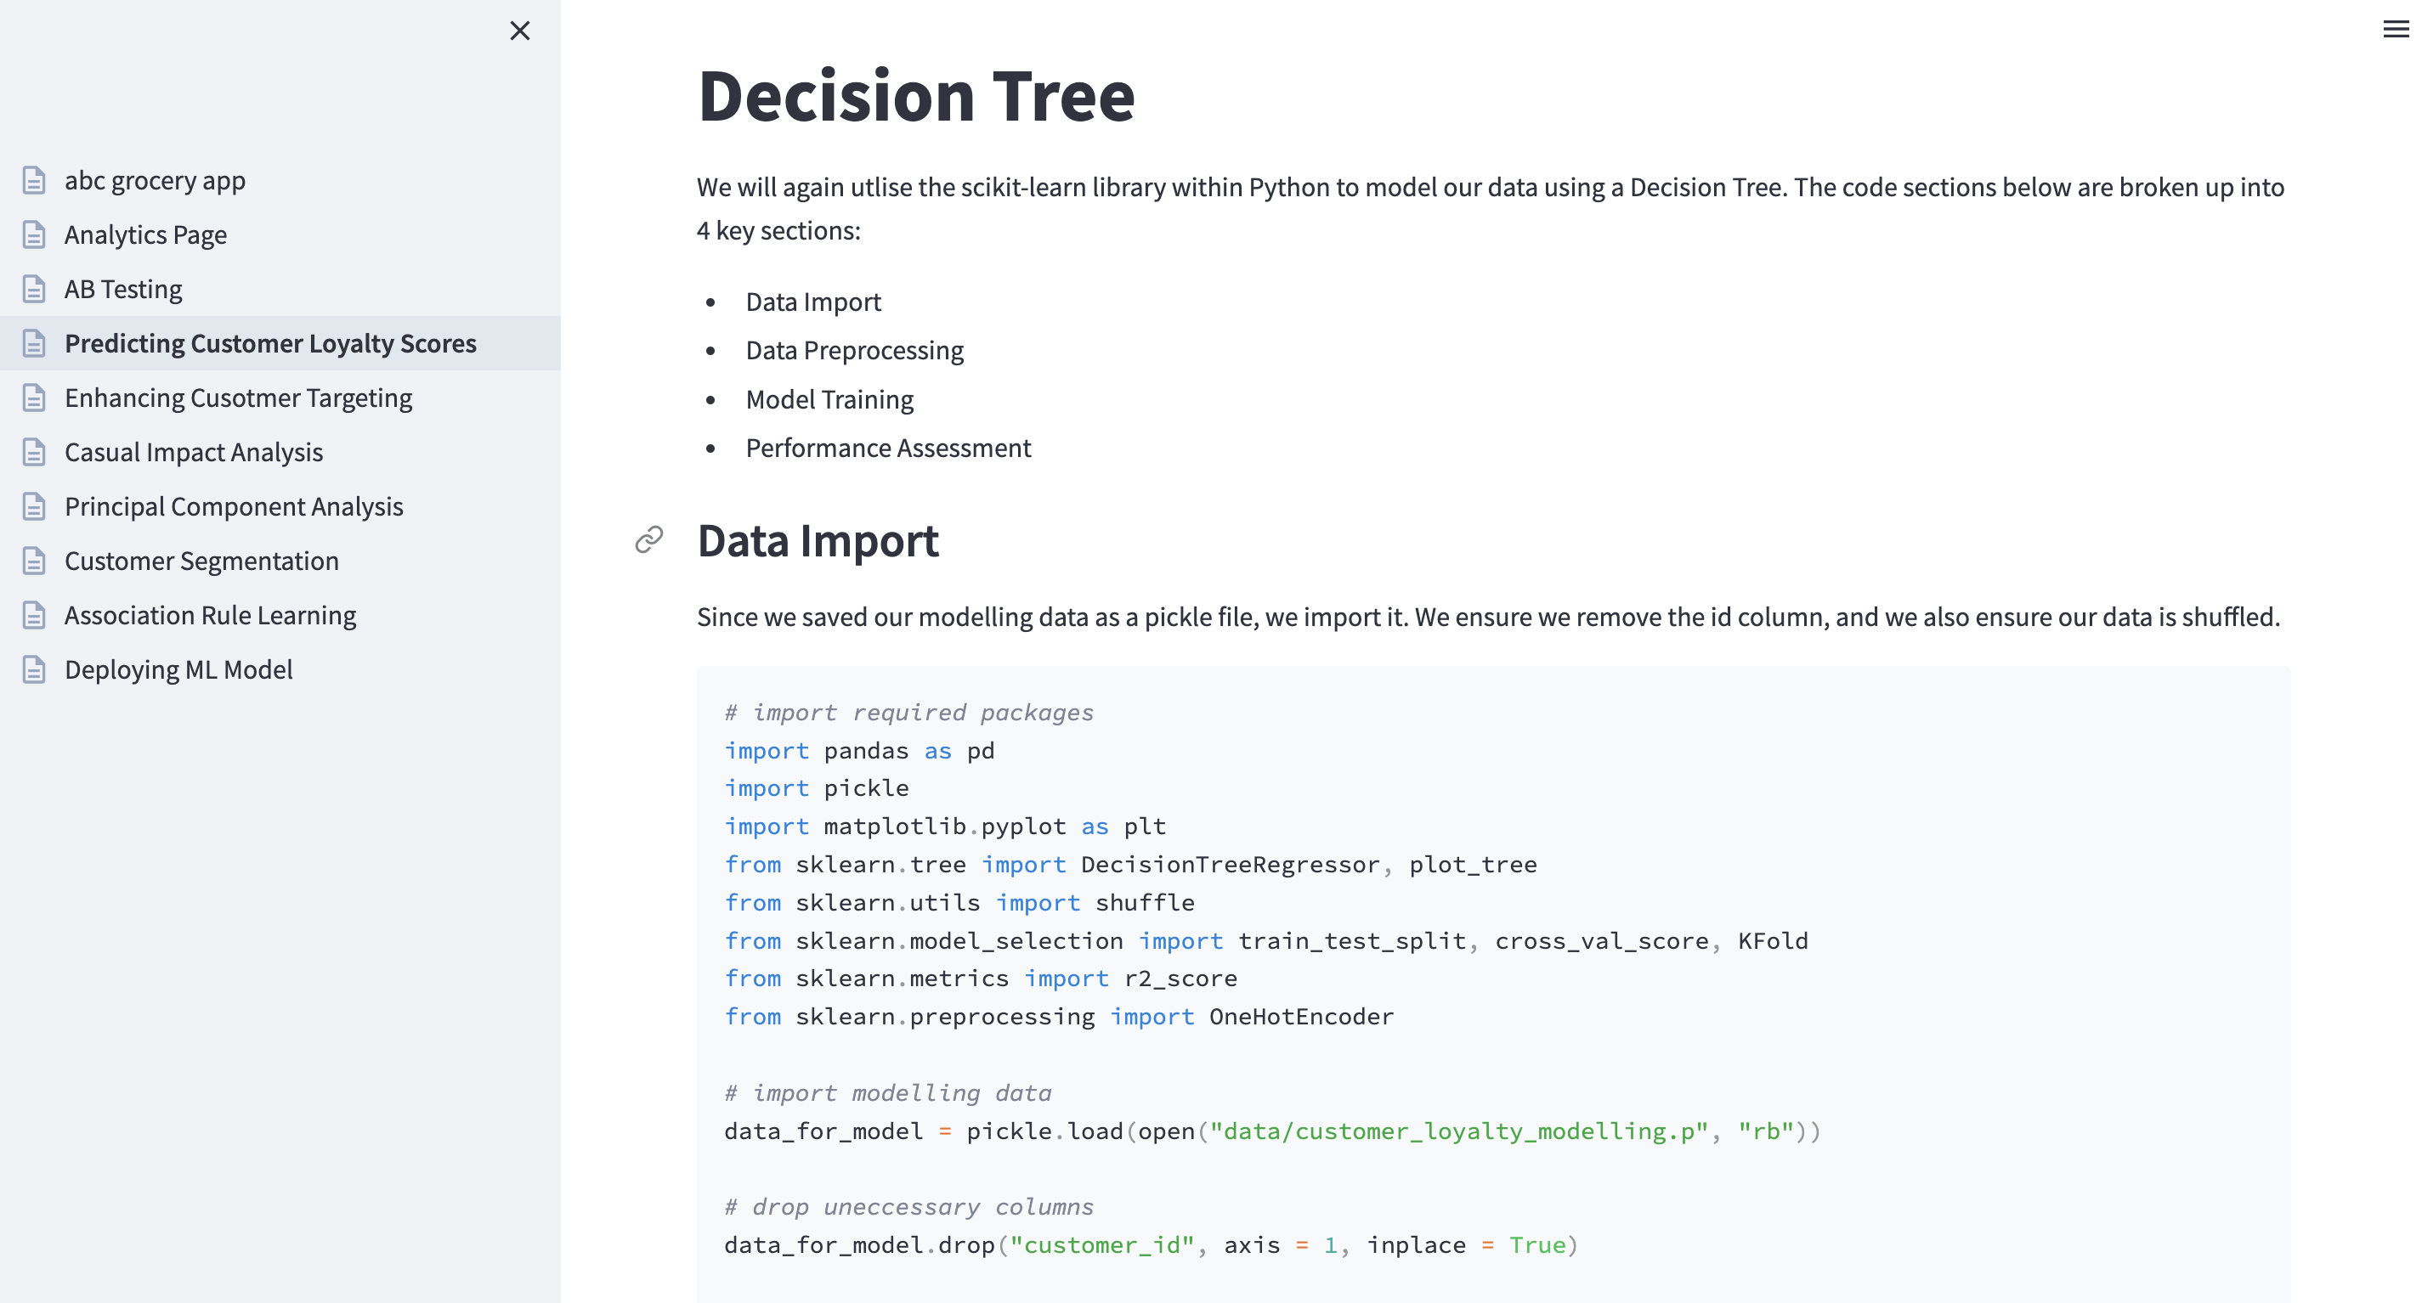Image resolution: width=2422 pixels, height=1303 pixels.
Task: Click the page icon beside Analytics Page
Action: point(34,234)
